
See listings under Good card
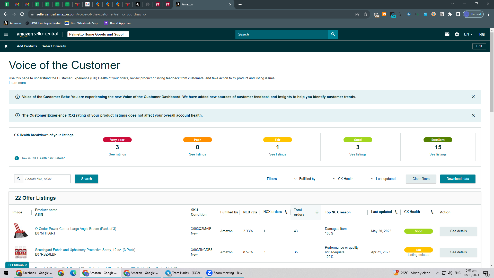coord(358,154)
